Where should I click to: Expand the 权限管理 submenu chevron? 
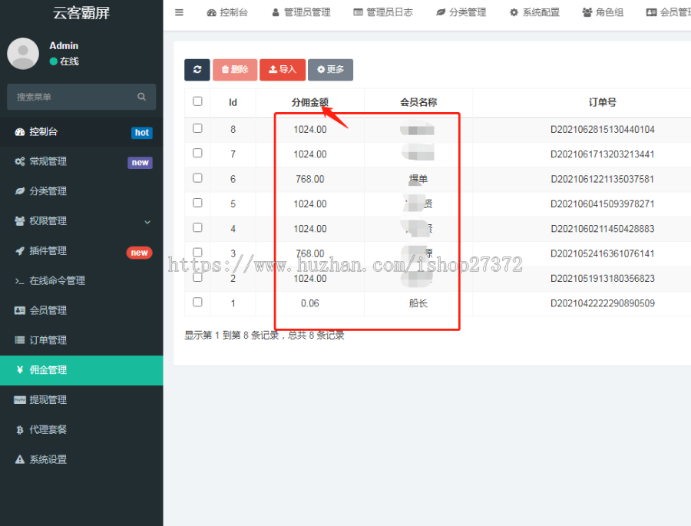point(147,222)
